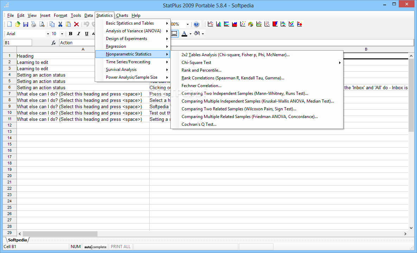Click the New document icon
Screen dimensions: 417x253
10,24
